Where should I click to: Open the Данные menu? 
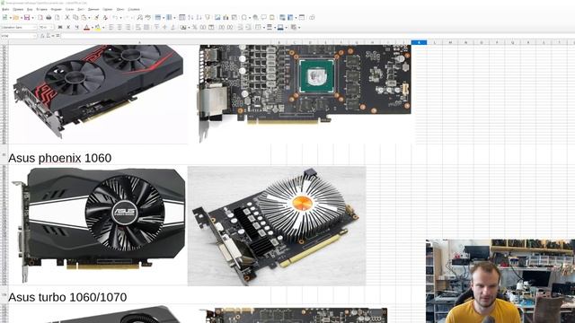(x=93, y=9)
